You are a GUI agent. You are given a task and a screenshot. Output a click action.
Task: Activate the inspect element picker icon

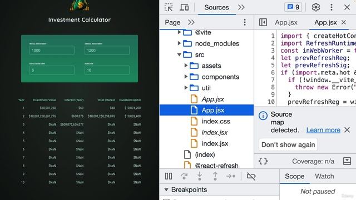(169, 7)
